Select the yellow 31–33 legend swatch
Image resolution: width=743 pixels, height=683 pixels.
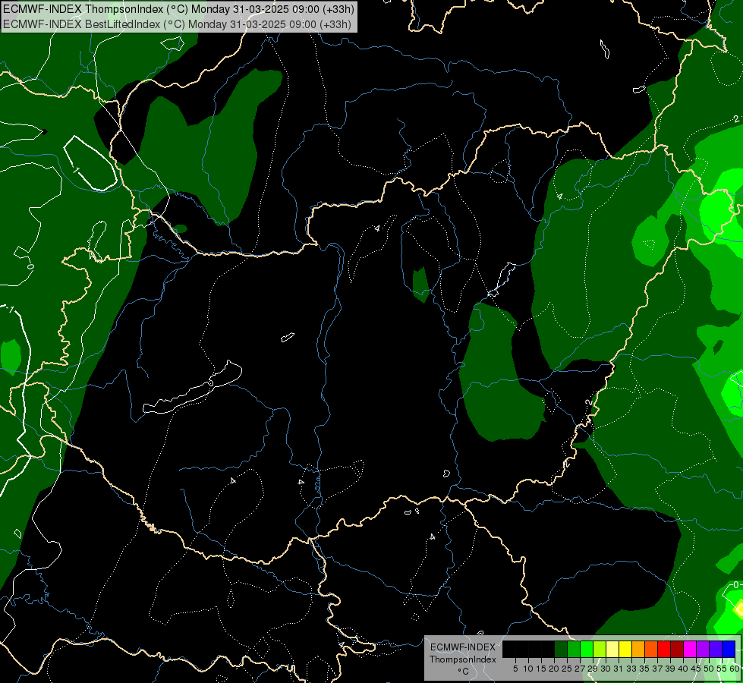(x=625, y=649)
